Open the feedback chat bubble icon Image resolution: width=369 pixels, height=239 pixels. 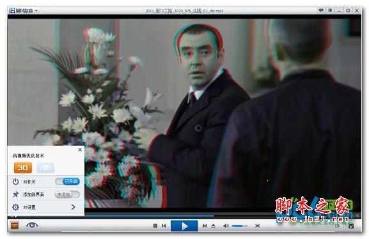point(321,10)
